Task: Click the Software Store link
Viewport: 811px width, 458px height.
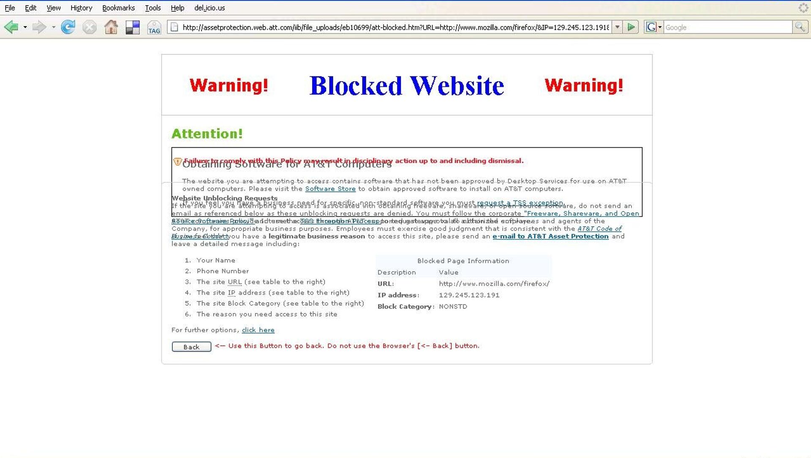Action: 330,189
